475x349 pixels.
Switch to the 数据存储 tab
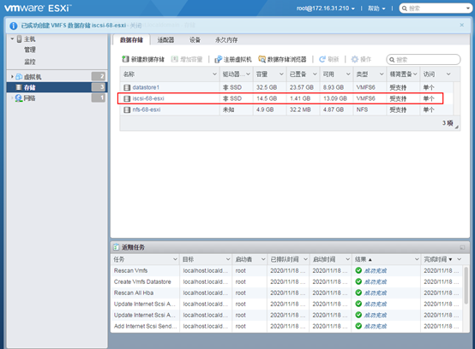(x=131, y=40)
